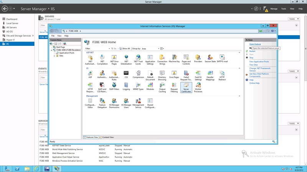307x172 pixels.
Task: Open Compression feature icon
Action: click(138, 74)
